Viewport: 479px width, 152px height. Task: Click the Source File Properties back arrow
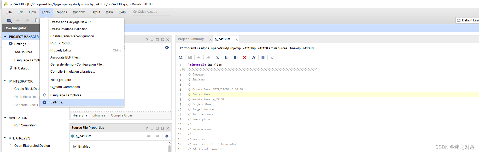(149, 136)
